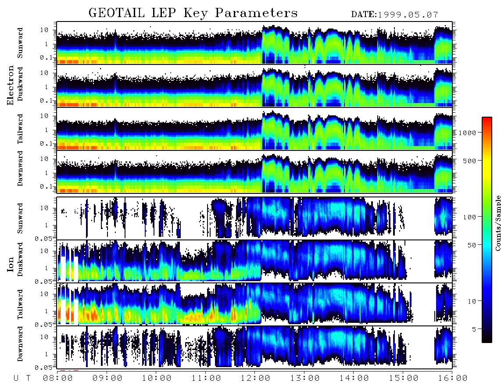
Task: Click the 15:00 time tick label
Action: pos(404,378)
